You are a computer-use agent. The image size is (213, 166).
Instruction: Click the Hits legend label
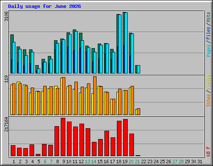pyautogui.click(x=208, y=17)
